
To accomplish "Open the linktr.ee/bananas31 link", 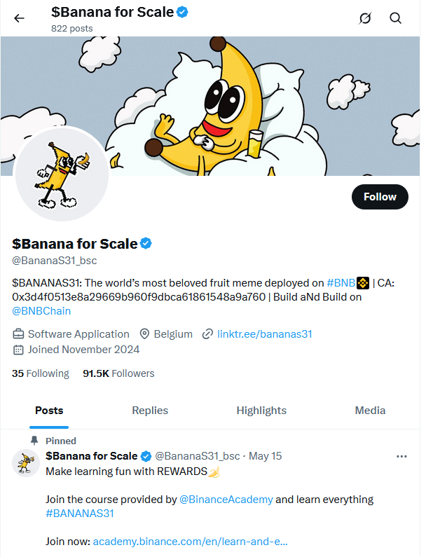I will pyautogui.click(x=264, y=334).
